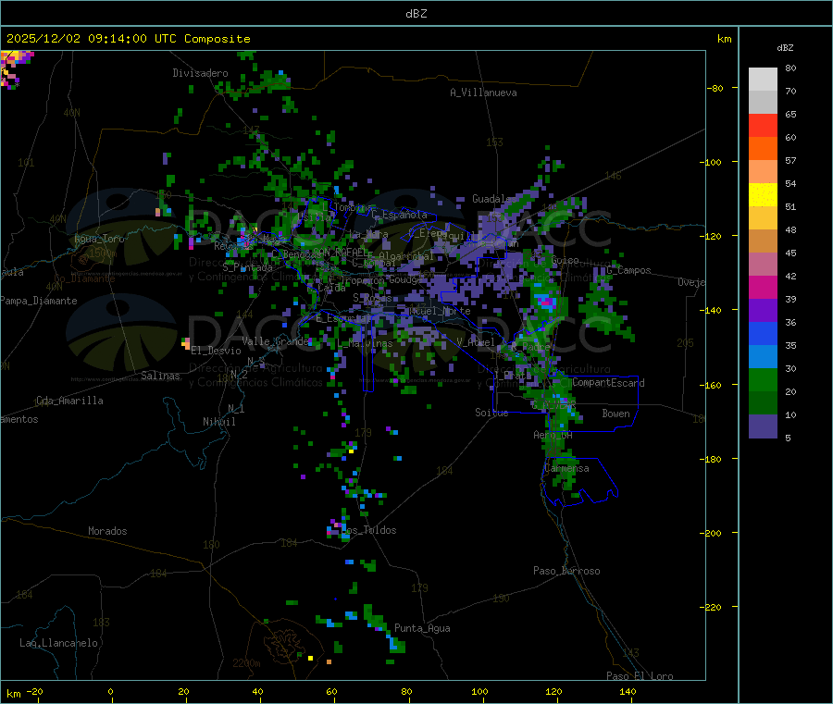Click the 'dBZ' heading above the legend

click(x=785, y=48)
